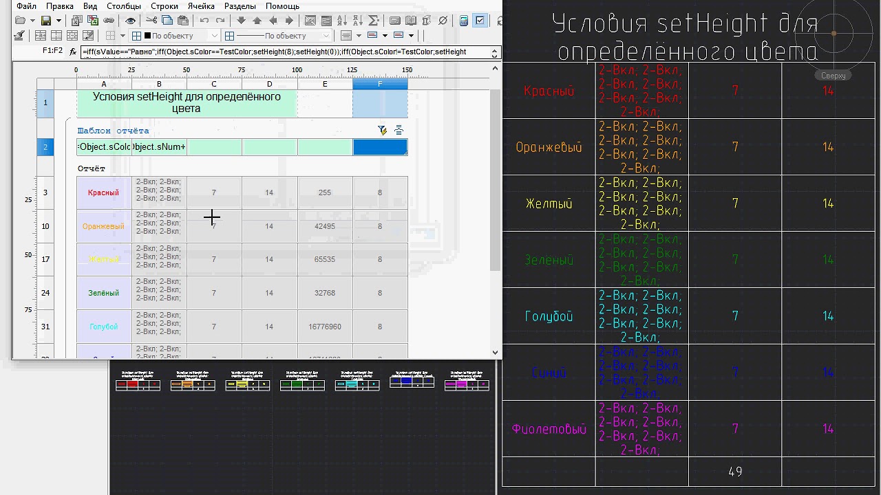Click the calculator icon
The image size is (881, 495).
click(x=464, y=21)
